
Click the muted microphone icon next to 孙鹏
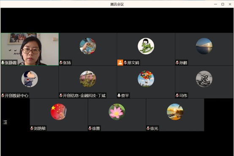pos(177,63)
